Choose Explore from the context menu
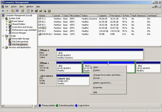 pos(108,70)
